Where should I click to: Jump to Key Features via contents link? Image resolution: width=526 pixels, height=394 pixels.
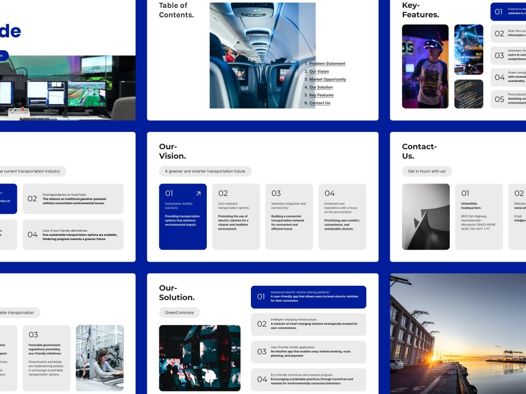click(x=321, y=95)
